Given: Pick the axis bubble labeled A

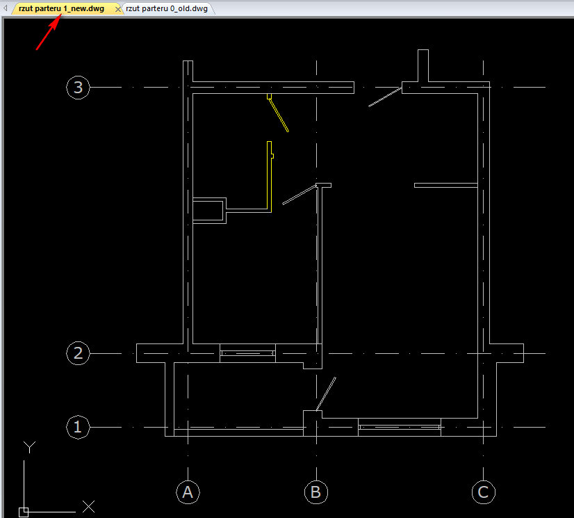Looking at the screenshot, I should [187, 492].
